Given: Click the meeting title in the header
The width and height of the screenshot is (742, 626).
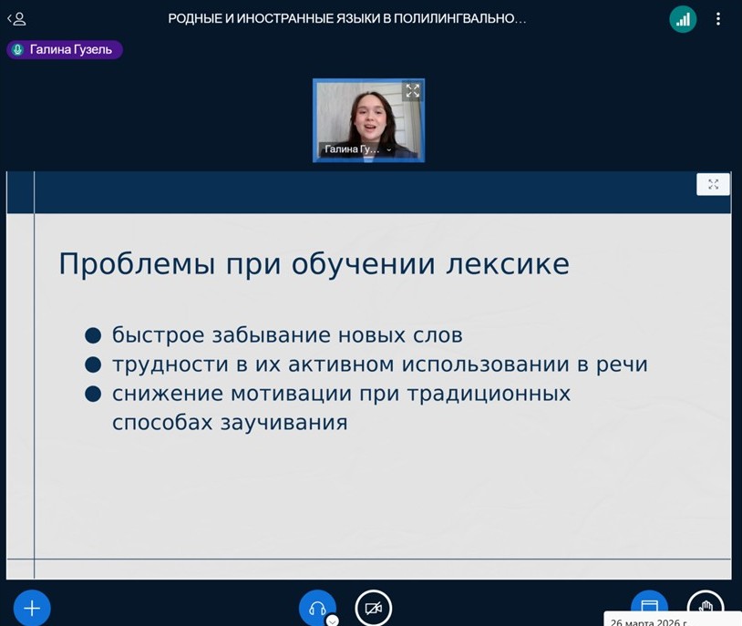Looking at the screenshot, I should (x=346, y=19).
